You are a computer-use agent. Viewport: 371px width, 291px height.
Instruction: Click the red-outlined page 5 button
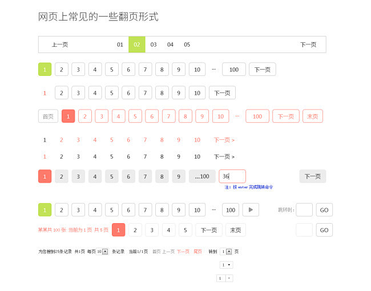135,116
